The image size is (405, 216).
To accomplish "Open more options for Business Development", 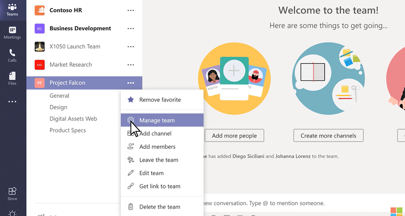I will [131, 28].
